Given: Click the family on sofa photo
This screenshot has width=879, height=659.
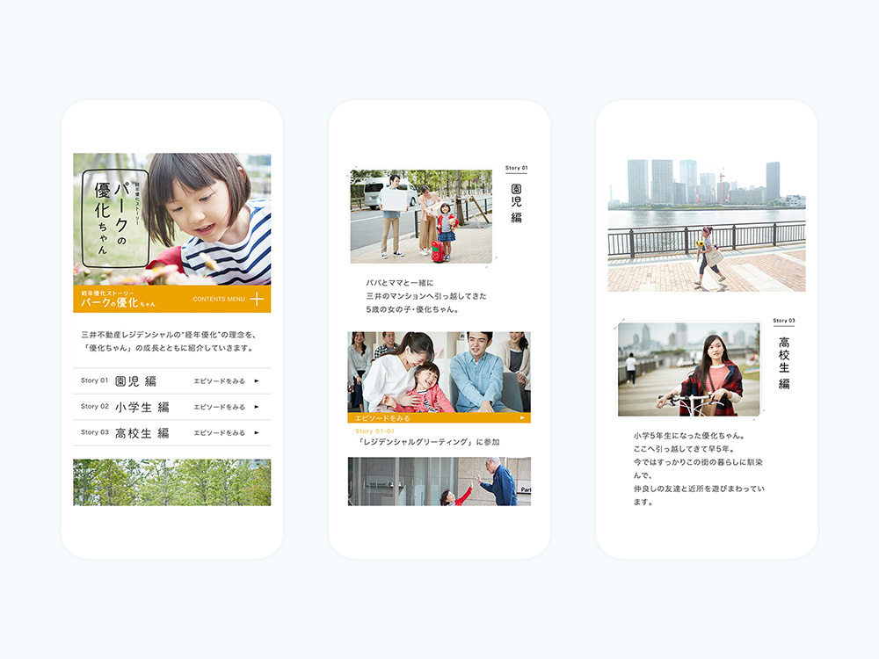Looking at the screenshot, I should click(439, 372).
